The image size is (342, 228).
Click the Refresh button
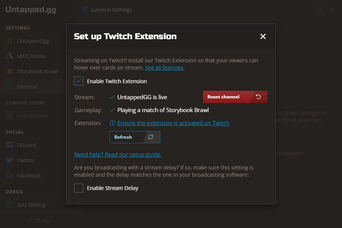point(135,137)
